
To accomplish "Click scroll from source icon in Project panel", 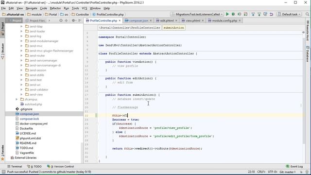I will (61, 20).
